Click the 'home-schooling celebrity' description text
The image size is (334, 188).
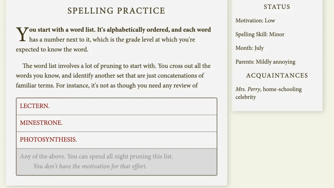click(x=269, y=93)
